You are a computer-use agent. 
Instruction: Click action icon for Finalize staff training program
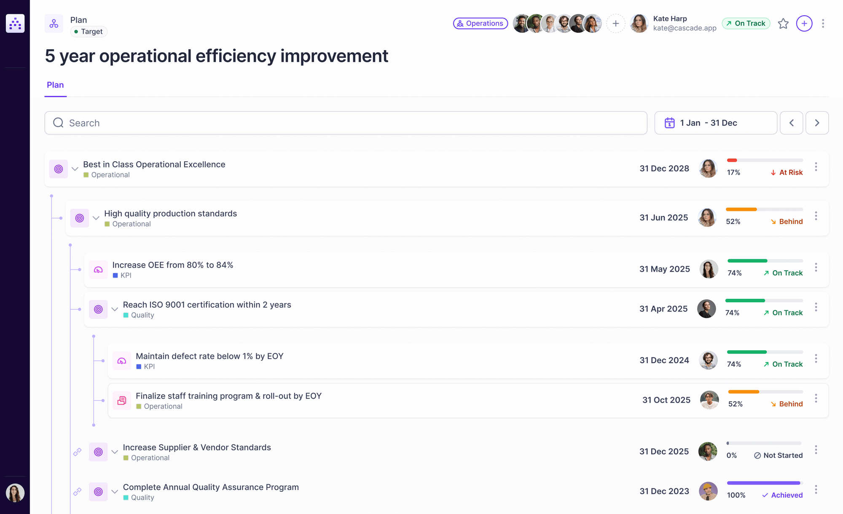[x=122, y=401]
